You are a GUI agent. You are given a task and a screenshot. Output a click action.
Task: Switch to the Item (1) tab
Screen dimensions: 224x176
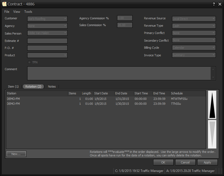(13, 87)
